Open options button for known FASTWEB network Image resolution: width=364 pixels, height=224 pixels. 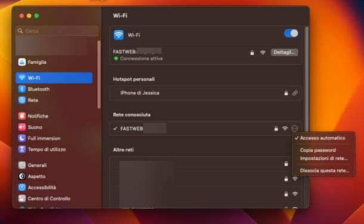pos(295,128)
